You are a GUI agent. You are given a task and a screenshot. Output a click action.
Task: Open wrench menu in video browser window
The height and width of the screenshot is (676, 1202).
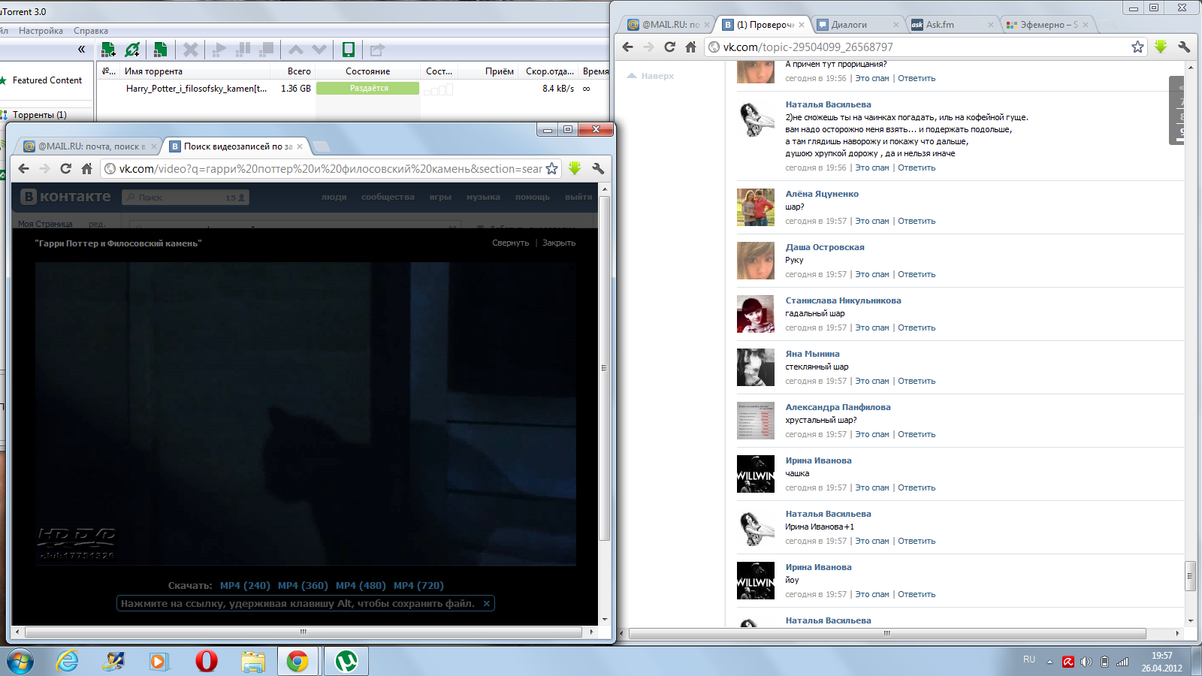[x=598, y=169]
